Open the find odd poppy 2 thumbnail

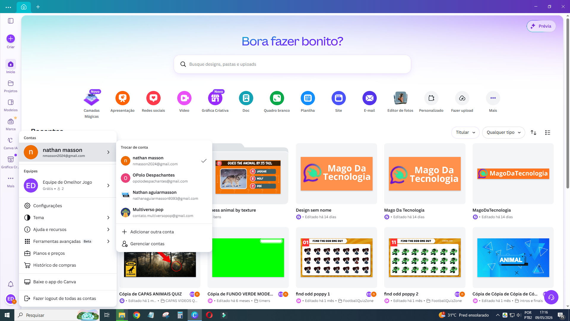(x=425, y=257)
